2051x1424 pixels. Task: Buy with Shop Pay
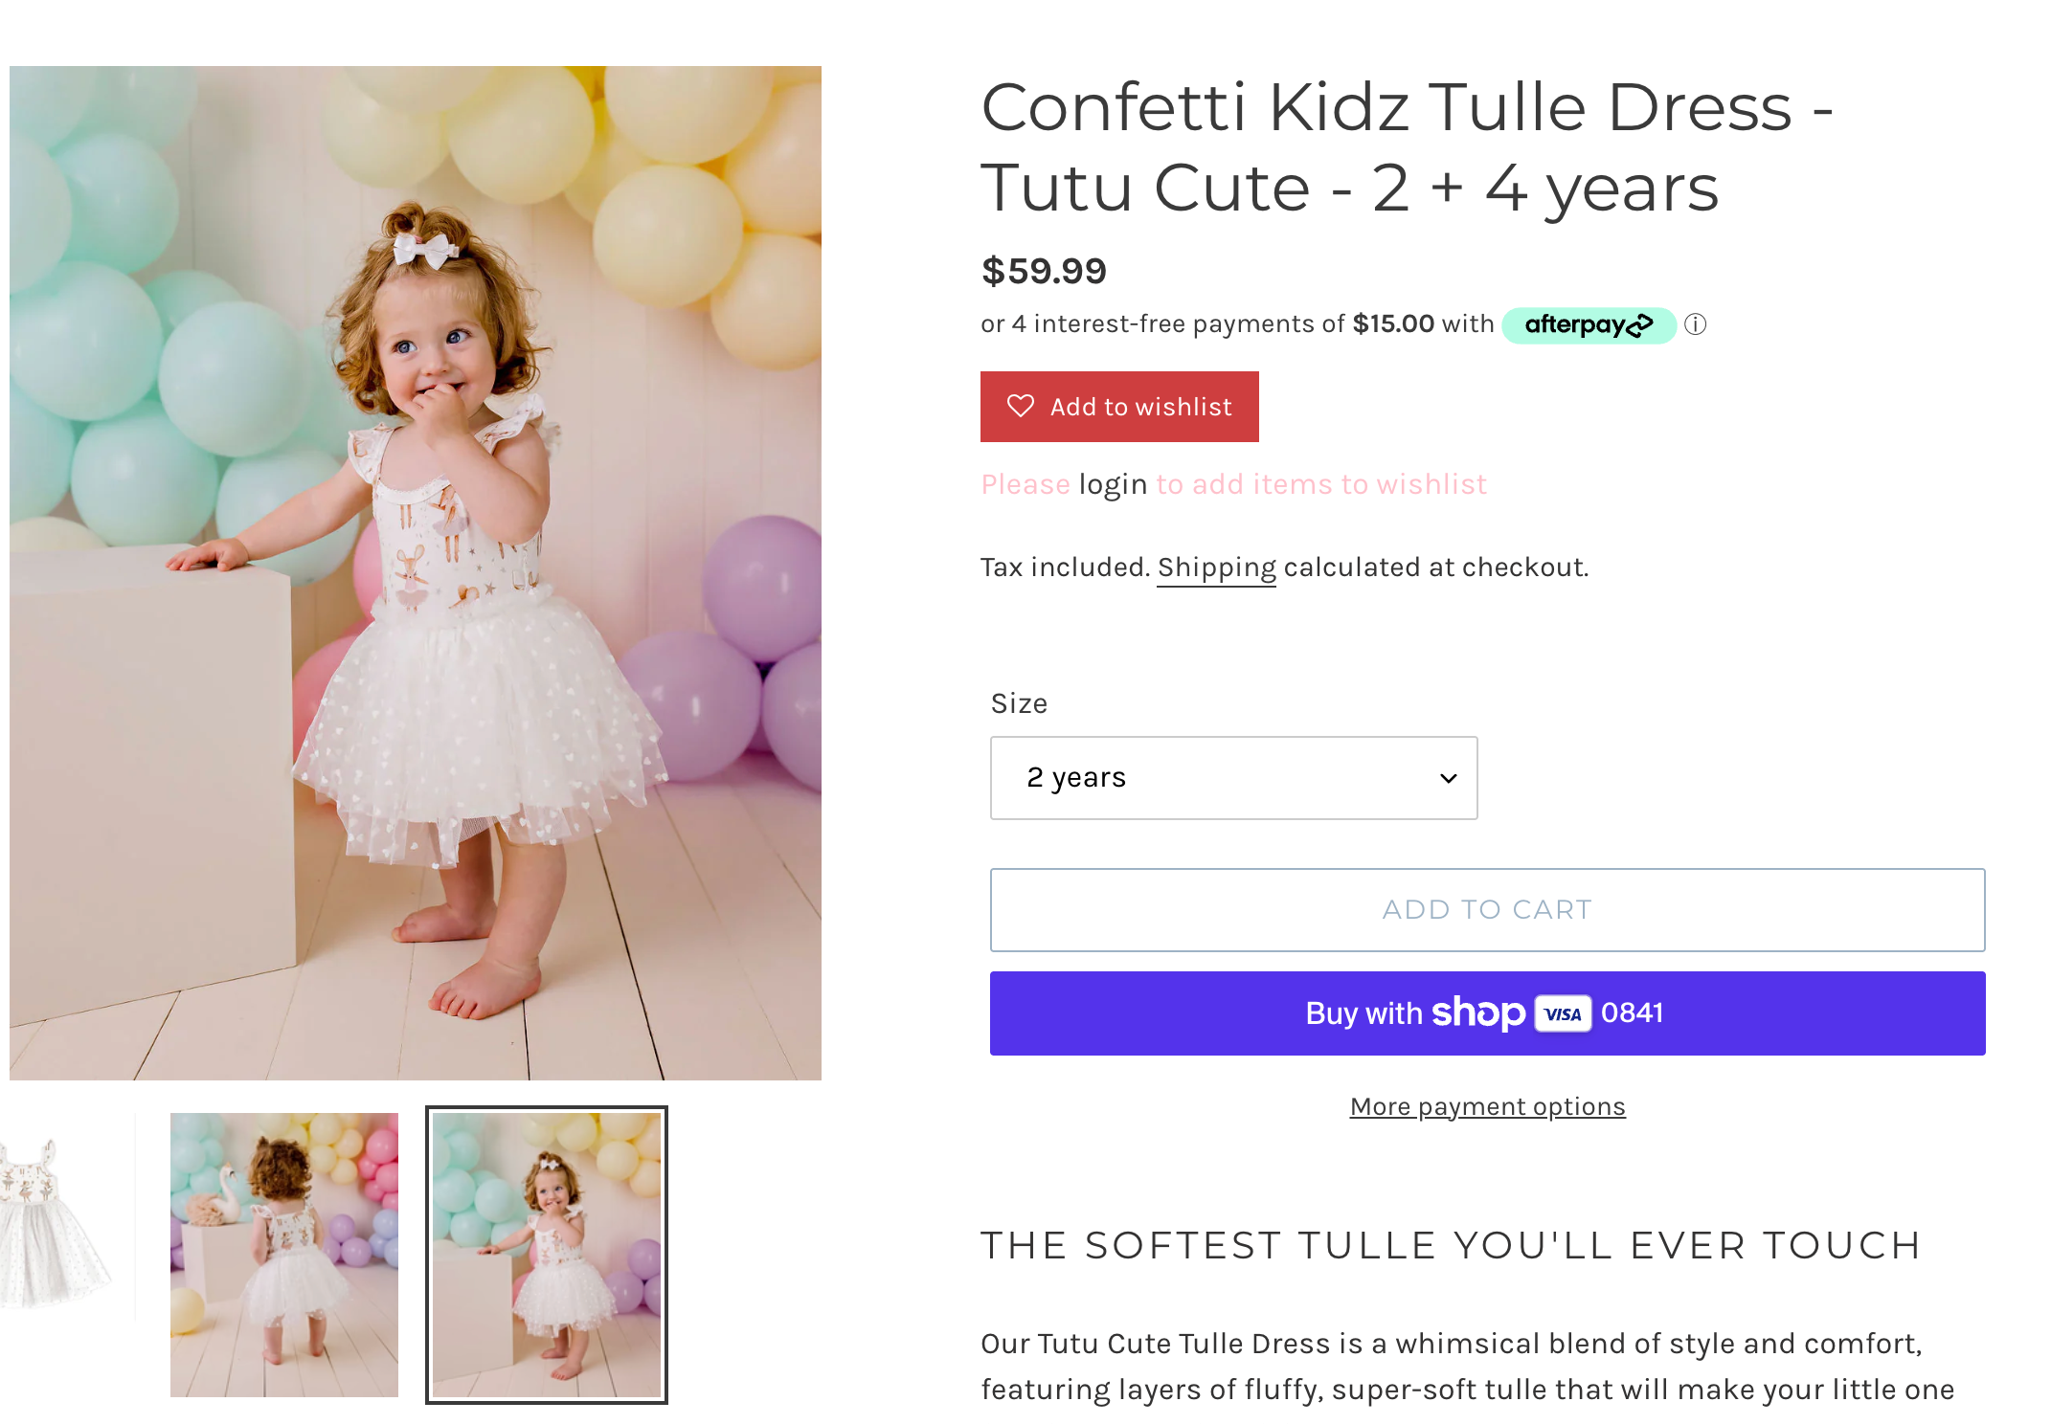coord(1487,1012)
